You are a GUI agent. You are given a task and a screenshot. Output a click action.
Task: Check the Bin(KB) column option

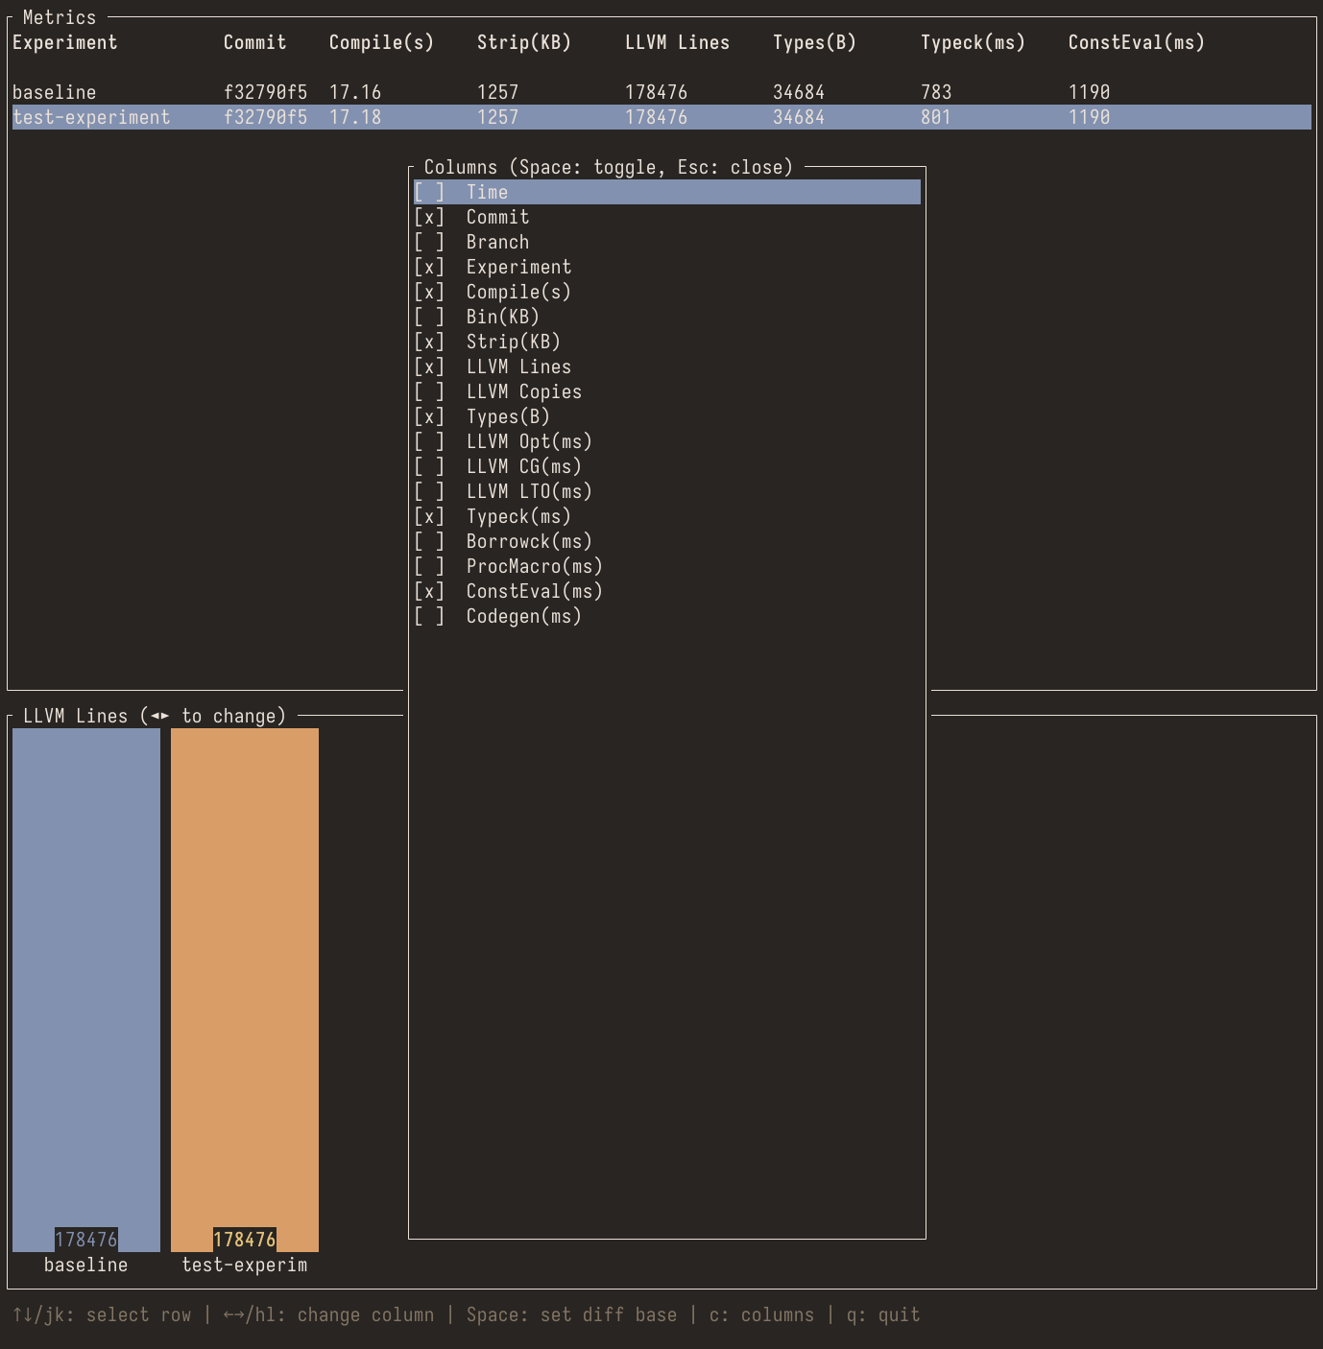tap(429, 317)
